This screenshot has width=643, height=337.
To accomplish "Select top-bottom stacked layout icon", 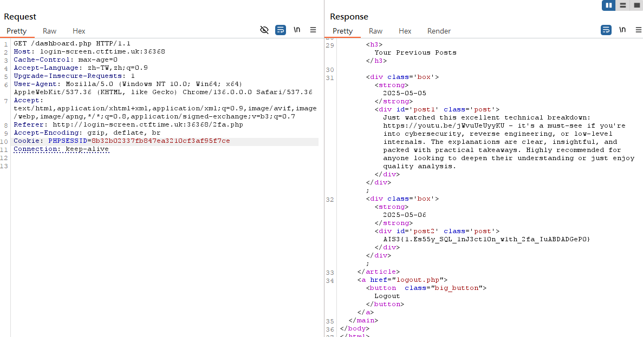I will coord(623,5).
